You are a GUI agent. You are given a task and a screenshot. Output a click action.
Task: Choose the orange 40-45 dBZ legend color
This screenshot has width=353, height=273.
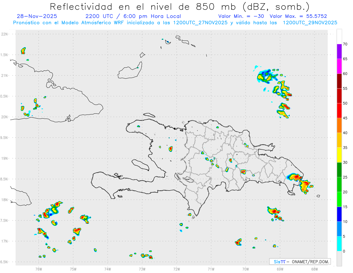tap(339, 125)
